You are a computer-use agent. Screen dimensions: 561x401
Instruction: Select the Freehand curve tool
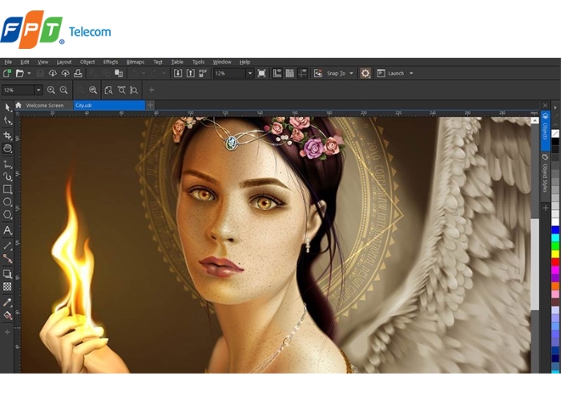pos(7,164)
